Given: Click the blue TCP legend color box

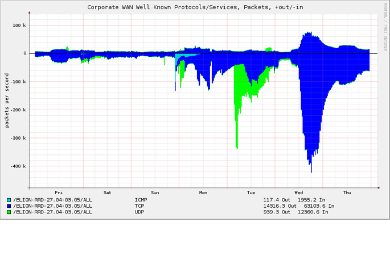Looking at the screenshot, I should (9, 206).
